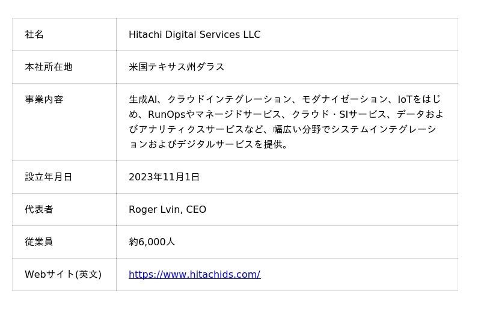Click the 従業員 label cell
Screen dimensions: 481x309
pyautogui.click(x=39, y=242)
